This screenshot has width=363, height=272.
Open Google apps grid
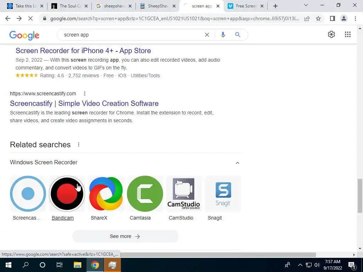pyautogui.click(x=347, y=34)
